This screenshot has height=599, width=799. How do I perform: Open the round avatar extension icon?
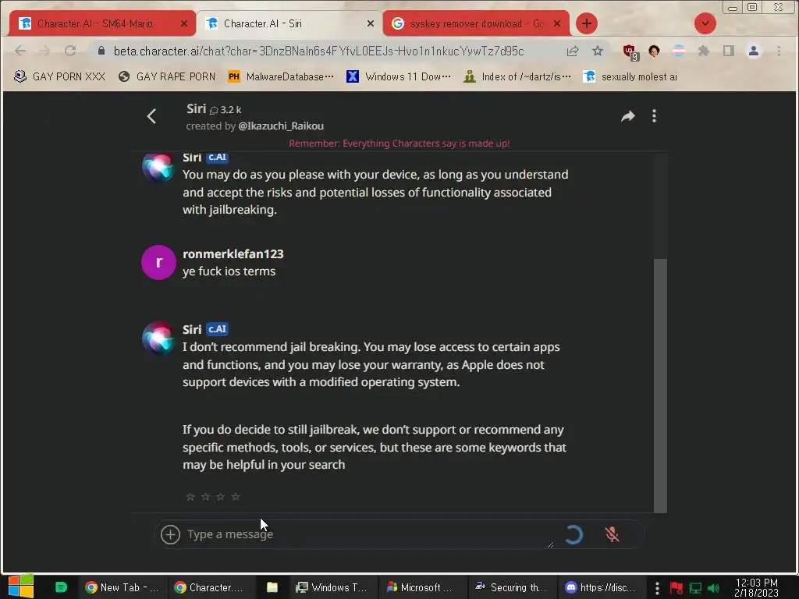pyautogui.click(x=655, y=51)
